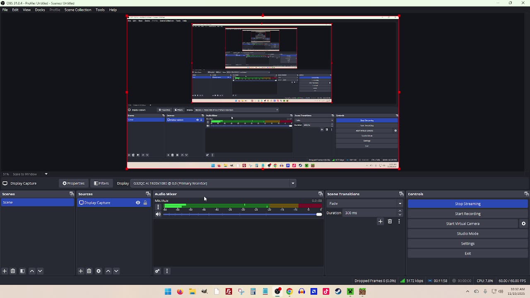The width and height of the screenshot is (530, 298).
Task: Pop out the Audio Mixer dock
Action: point(320,194)
